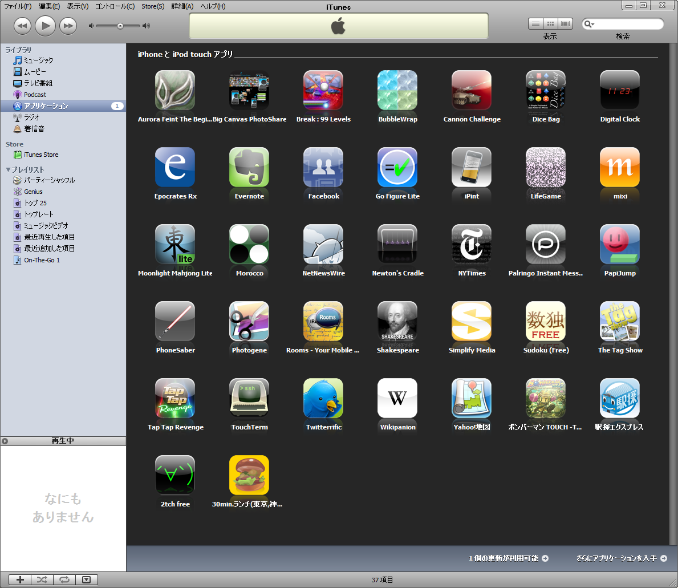Click さらにアプリケーションを入手 link

point(622,558)
